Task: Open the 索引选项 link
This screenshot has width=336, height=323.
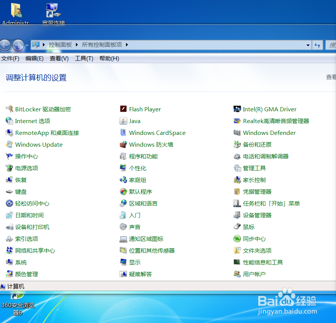Action: [x=27, y=239]
